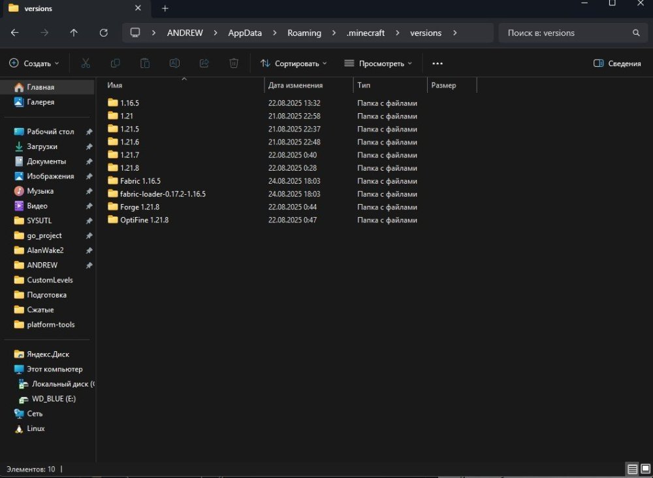
Task: Open Изображения in the sidebar
Action: point(48,176)
